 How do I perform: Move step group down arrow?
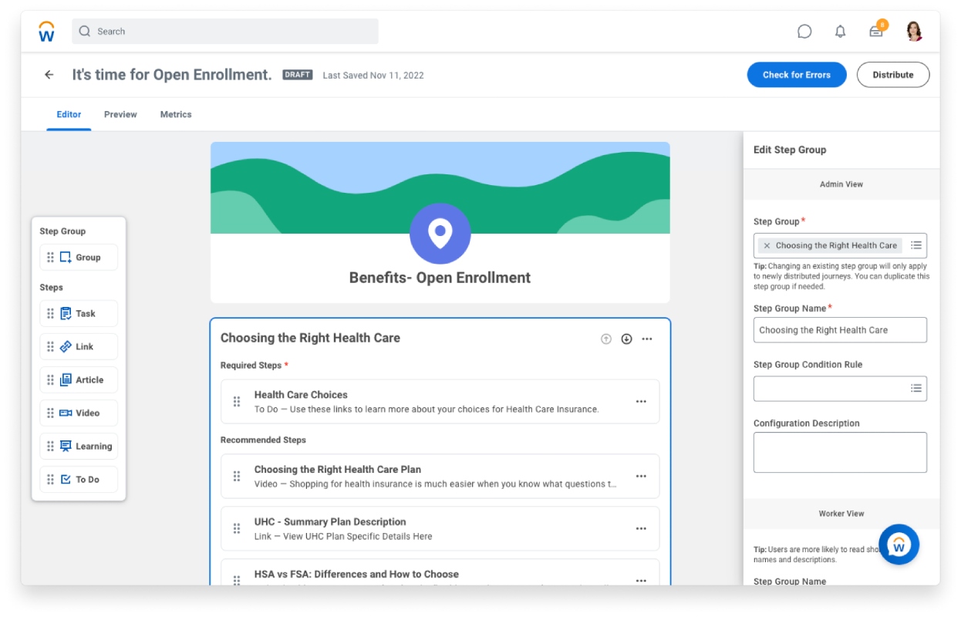[x=626, y=339]
